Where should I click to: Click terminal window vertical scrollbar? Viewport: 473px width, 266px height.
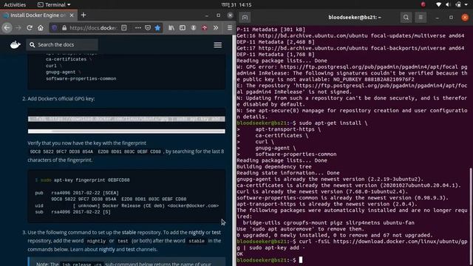coord(471,216)
